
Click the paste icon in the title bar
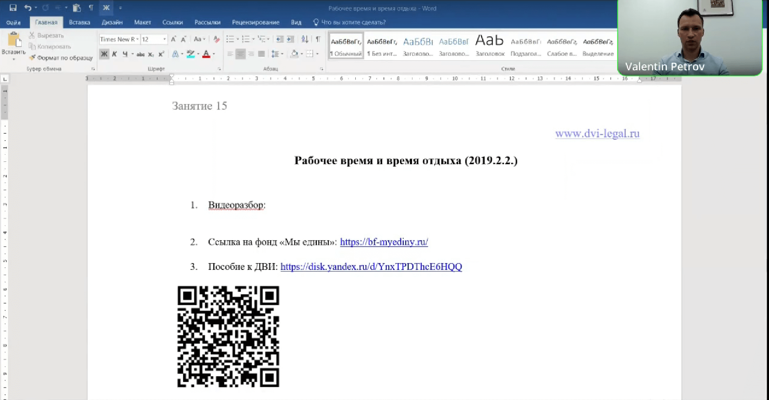[77, 8]
